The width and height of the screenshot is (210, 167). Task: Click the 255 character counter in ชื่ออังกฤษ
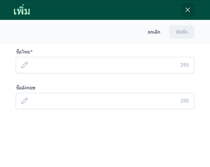click(184, 101)
